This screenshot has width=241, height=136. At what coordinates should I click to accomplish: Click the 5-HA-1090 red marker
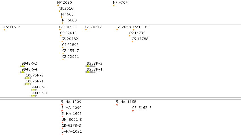(62, 111)
